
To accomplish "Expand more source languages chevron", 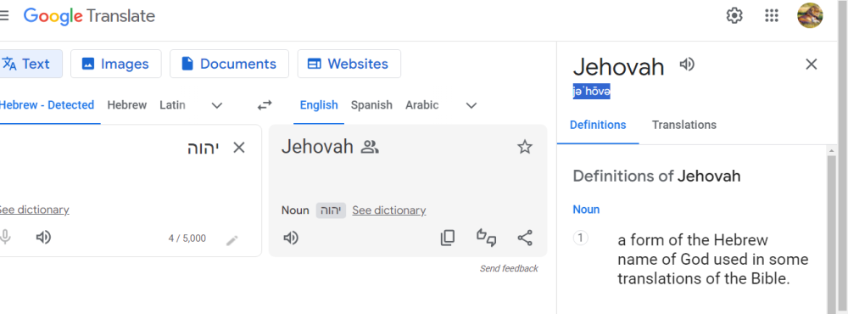I will click(x=217, y=105).
